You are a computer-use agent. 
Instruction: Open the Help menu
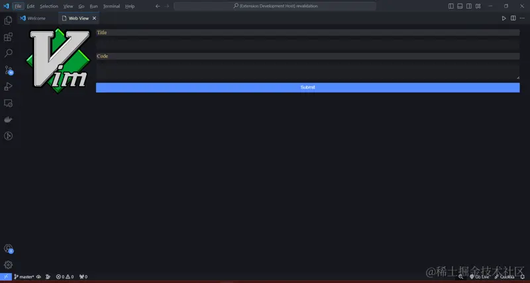pos(130,6)
